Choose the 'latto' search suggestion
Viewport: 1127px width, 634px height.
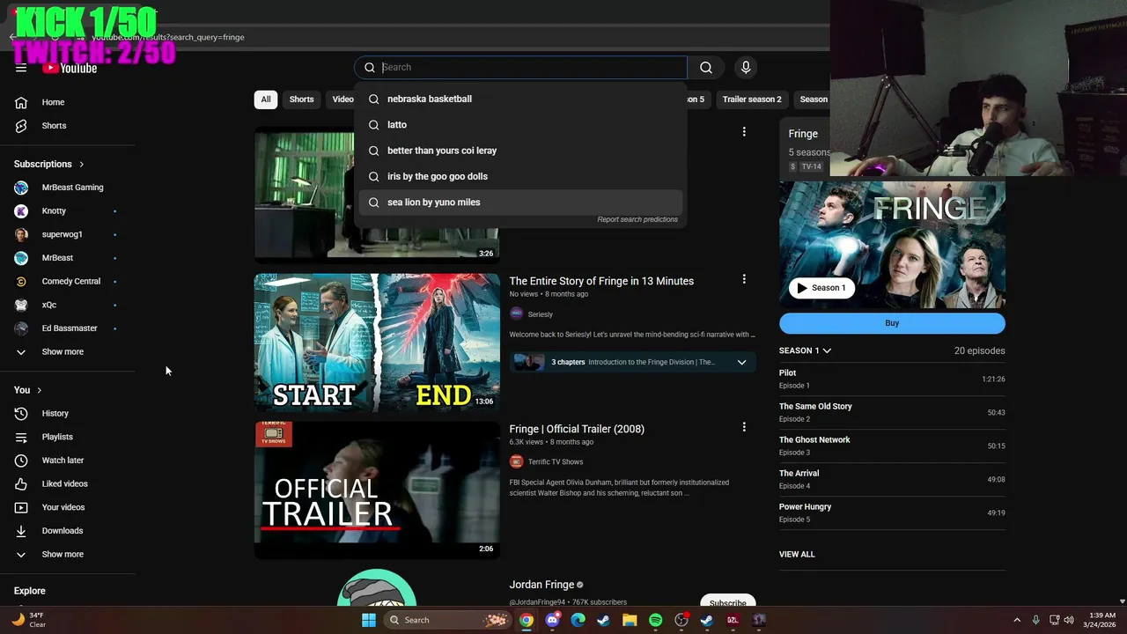point(521,124)
